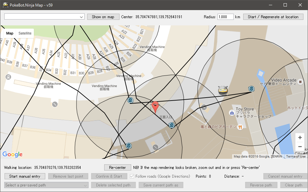The width and height of the screenshot is (308, 192).
Task: Click the Re-center button
Action: (x=118, y=168)
